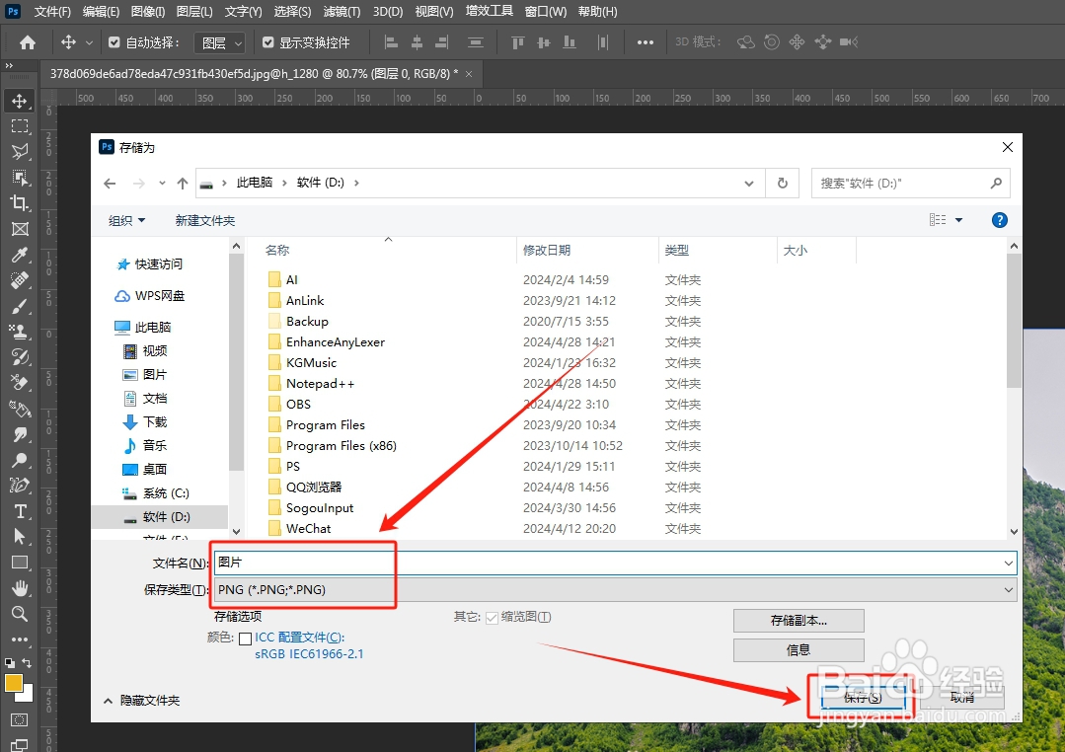This screenshot has width=1065, height=752.
Task: Click the align top edges icon
Action: pyautogui.click(x=517, y=42)
